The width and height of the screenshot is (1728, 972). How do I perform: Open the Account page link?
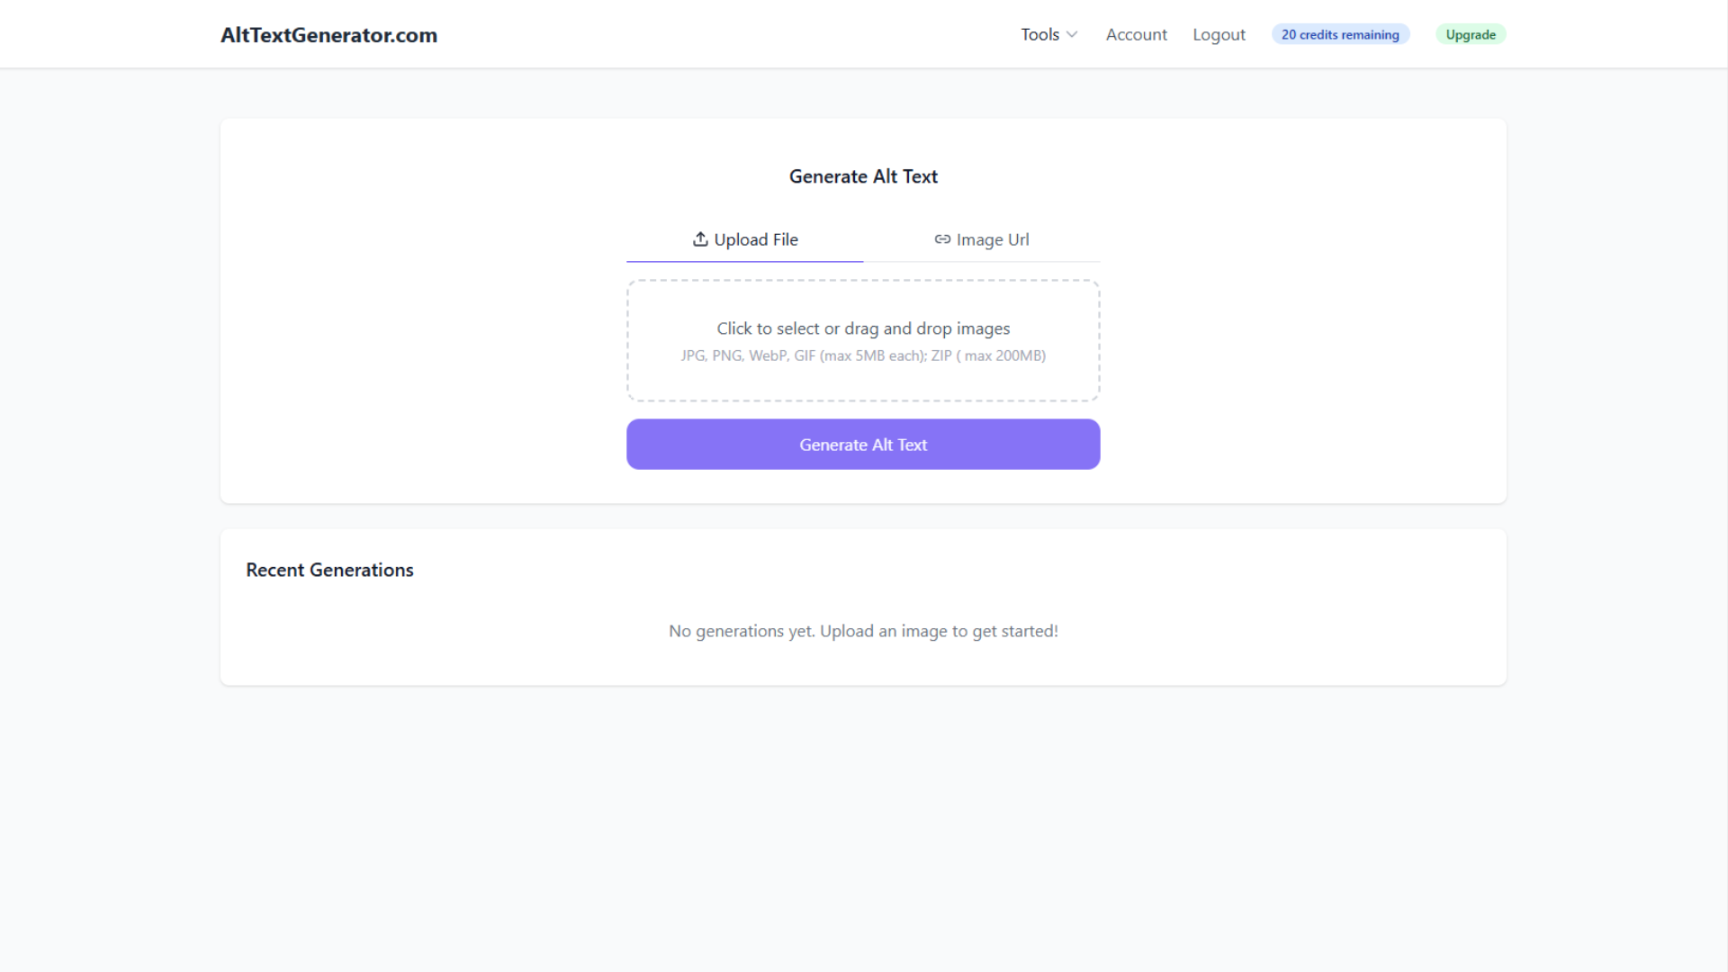(1136, 34)
